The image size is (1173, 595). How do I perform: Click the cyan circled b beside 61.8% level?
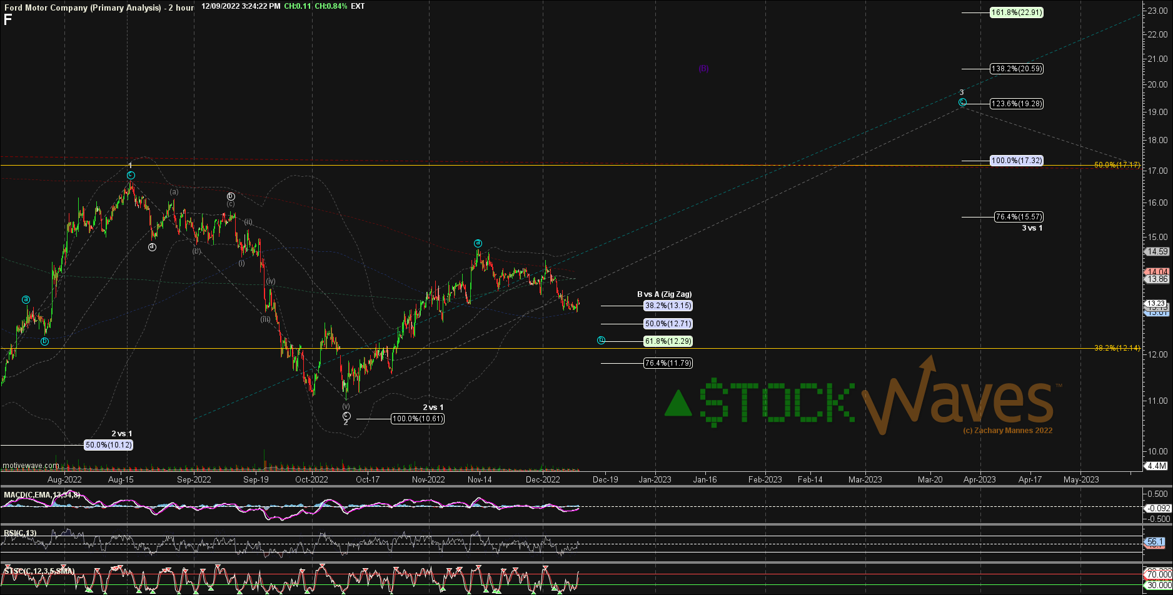[x=601, y=341]
